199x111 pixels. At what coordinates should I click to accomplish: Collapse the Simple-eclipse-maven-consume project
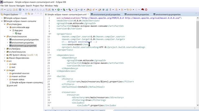point(2,21)
